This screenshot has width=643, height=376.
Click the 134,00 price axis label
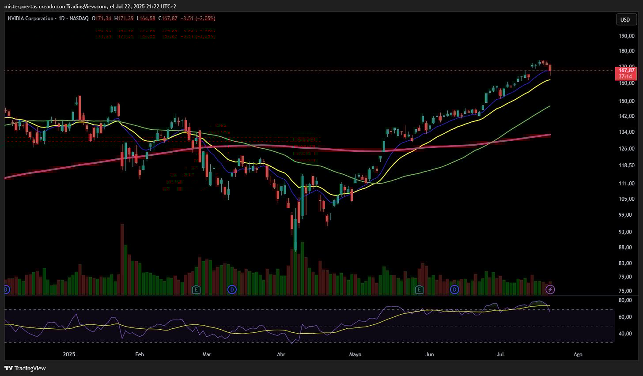tap(626, 132)
